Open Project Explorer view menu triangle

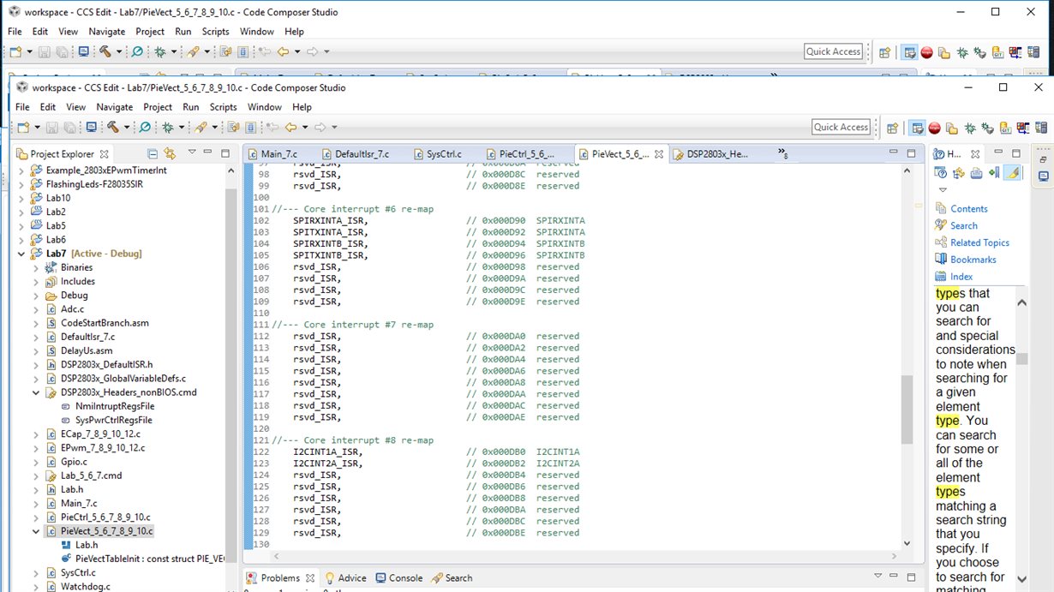[192, 153]
